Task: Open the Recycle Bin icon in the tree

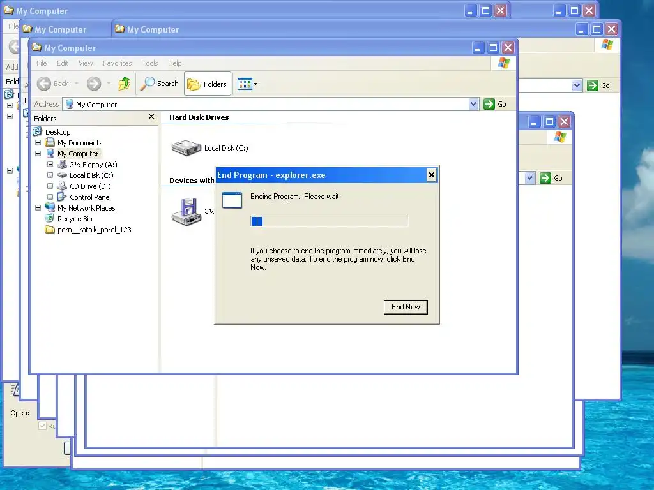Action: coord(50,218)
